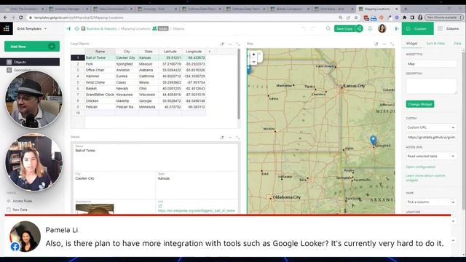Open the Grist app grid logo
Image resolution: width=466 pixels, height=262 pixels.
tap(7, 28)
